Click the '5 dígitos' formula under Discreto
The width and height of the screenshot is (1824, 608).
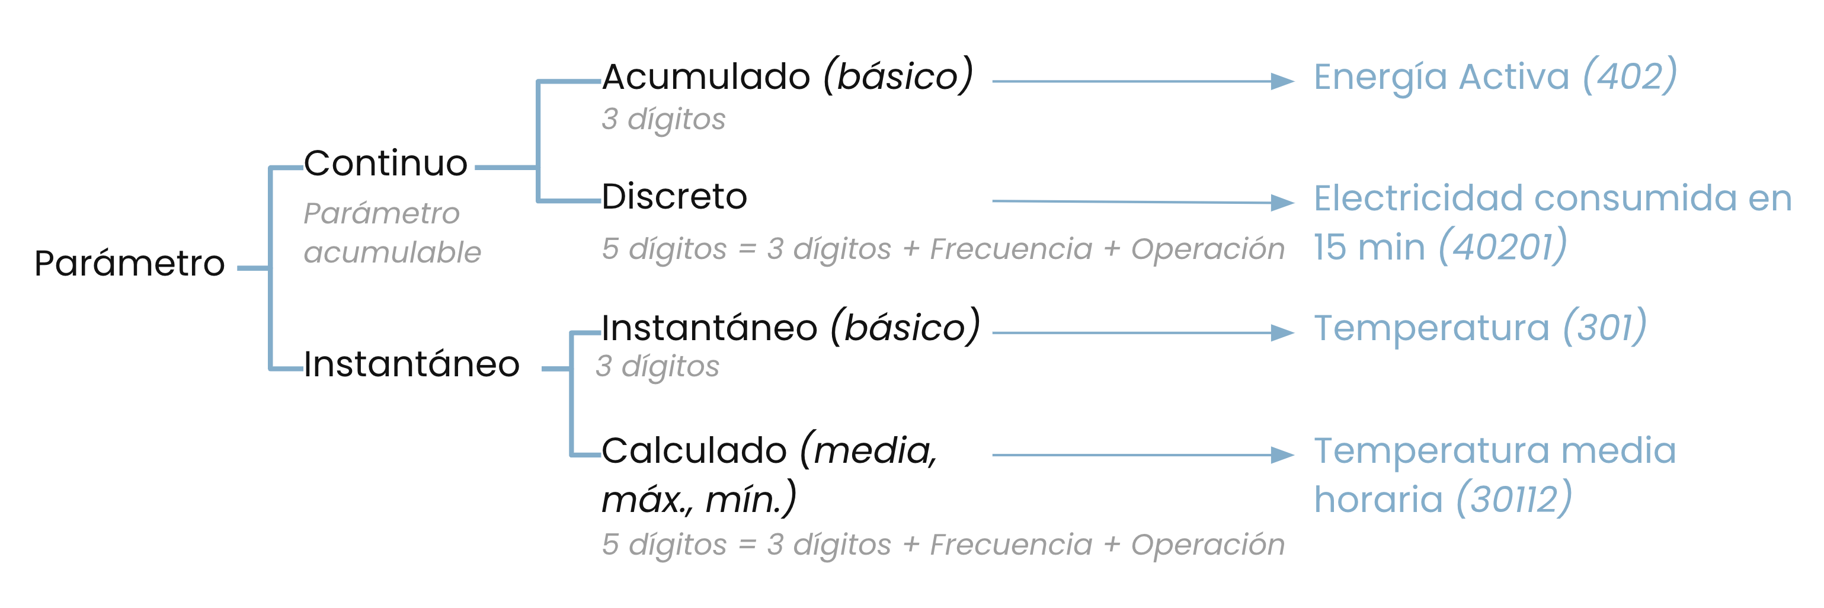coord(943,249)
